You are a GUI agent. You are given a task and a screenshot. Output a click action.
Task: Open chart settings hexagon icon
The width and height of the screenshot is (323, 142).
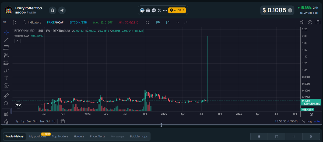pyautogui.click(x=310, y=23)
